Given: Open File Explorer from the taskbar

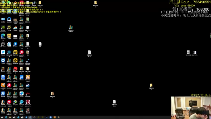Looking at the screenshot, I should pyautogui.click(x=10, y=117).
